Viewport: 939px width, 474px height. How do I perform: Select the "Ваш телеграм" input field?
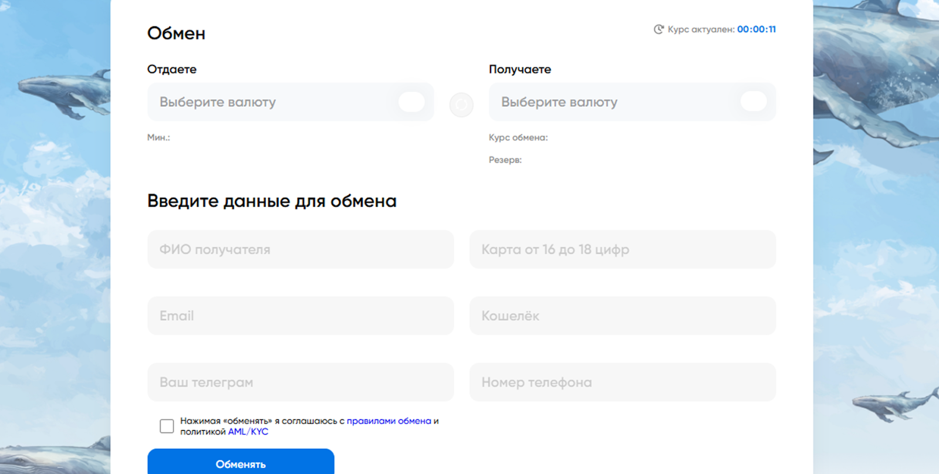click(300, 382)
